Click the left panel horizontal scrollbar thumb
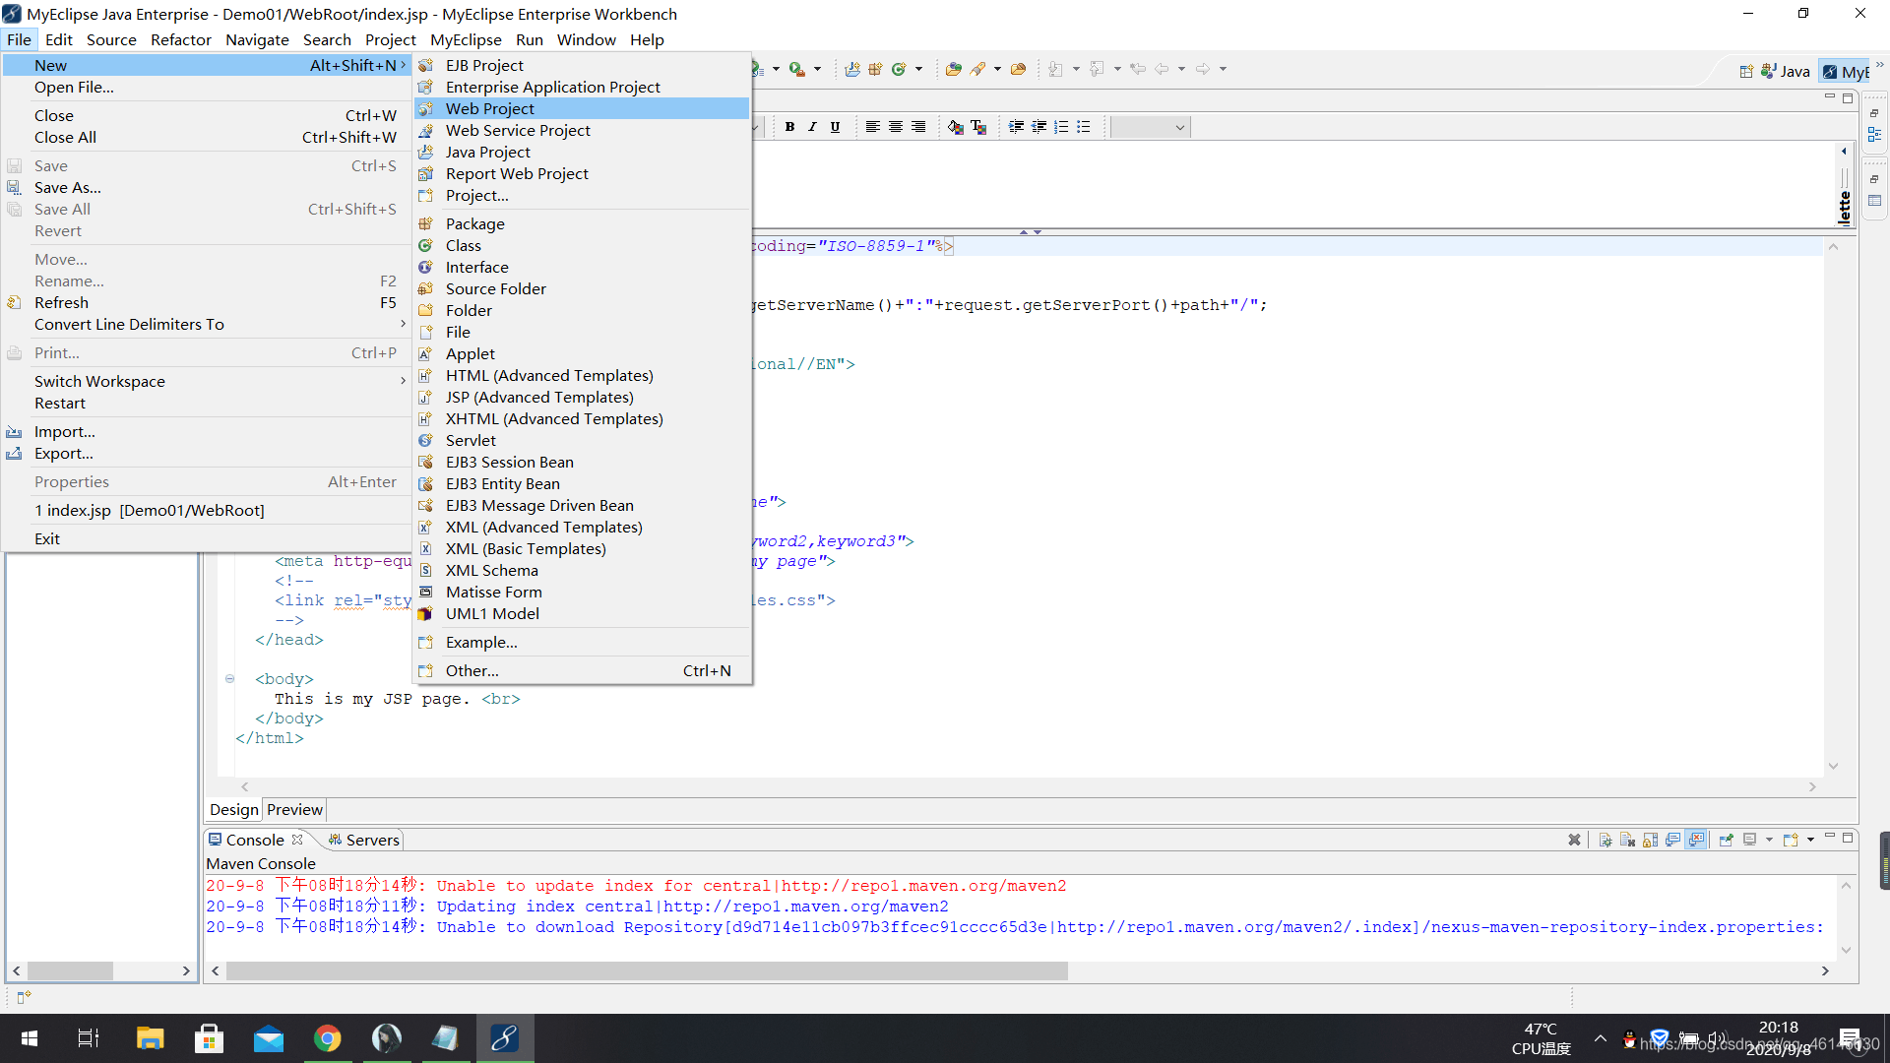Screen dimensions: 1890x1063 click(70, 970)
